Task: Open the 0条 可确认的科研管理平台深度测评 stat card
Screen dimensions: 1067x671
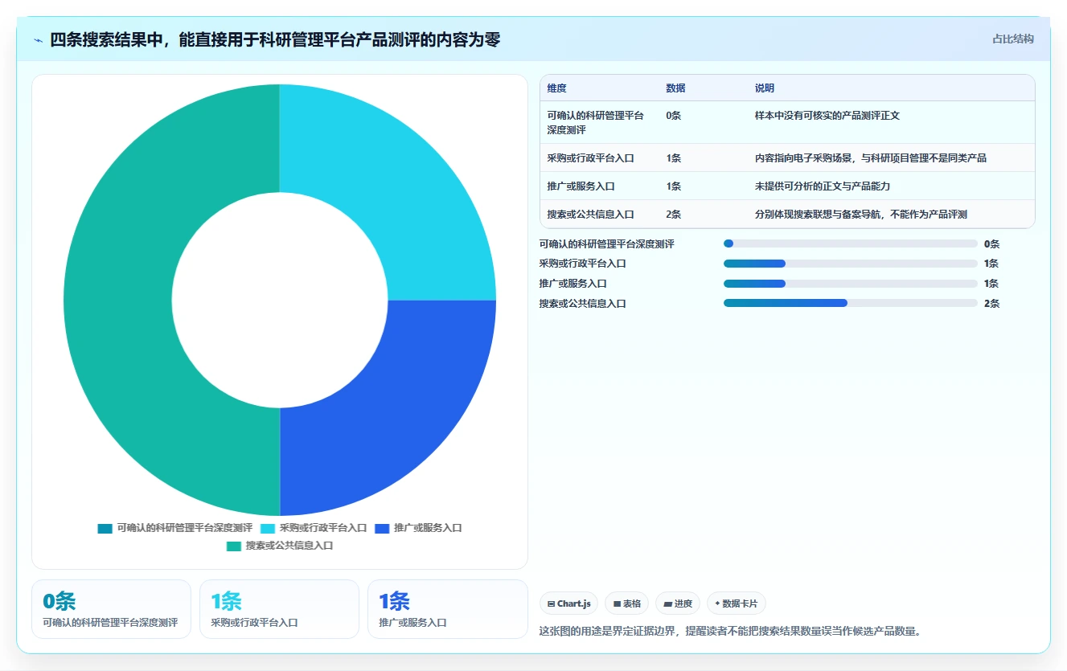Action: click(x=111, y=609)
